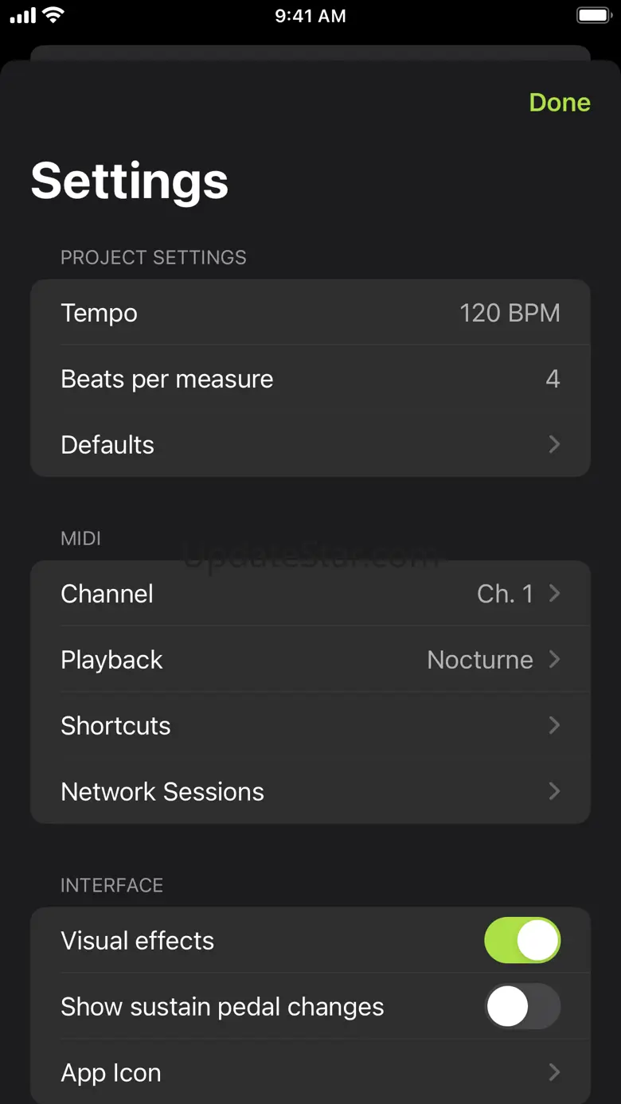
Task: Enable Show sustain pedal changes toggle
Action: pyautogui.click(x=522, y=1006)
